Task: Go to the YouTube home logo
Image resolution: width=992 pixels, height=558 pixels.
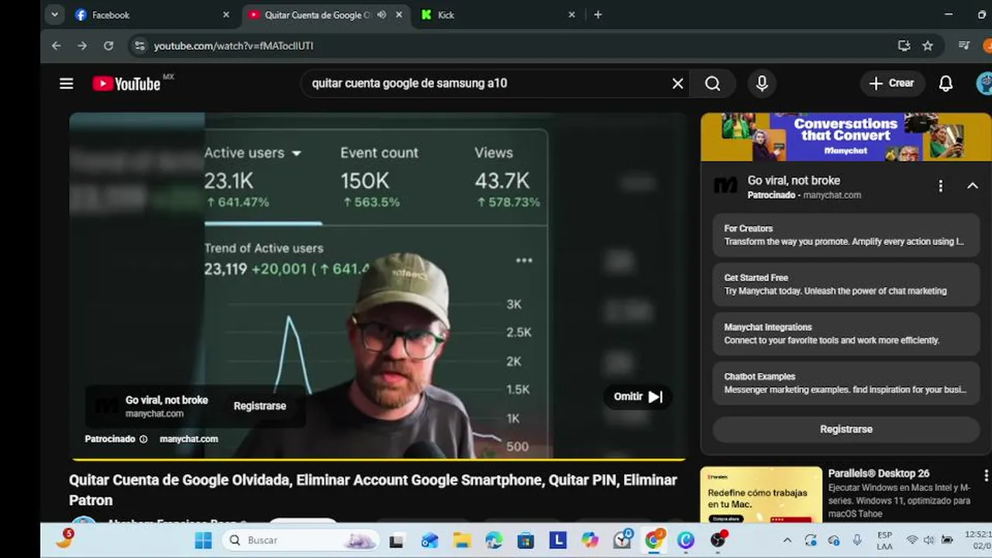Action: point(127,84)
